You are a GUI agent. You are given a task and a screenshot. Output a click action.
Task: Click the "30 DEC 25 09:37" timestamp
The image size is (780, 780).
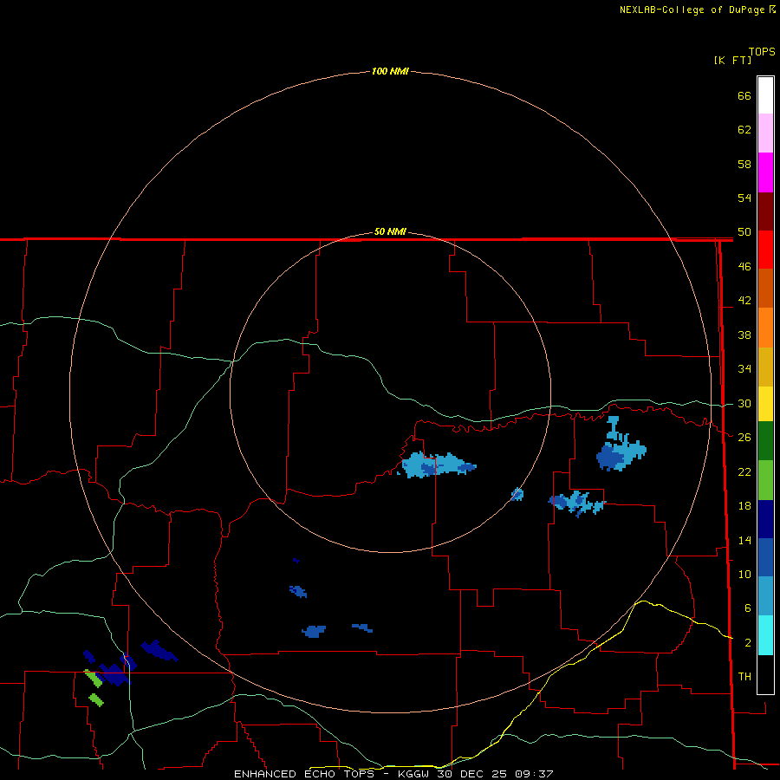click(x=495, y=774)
